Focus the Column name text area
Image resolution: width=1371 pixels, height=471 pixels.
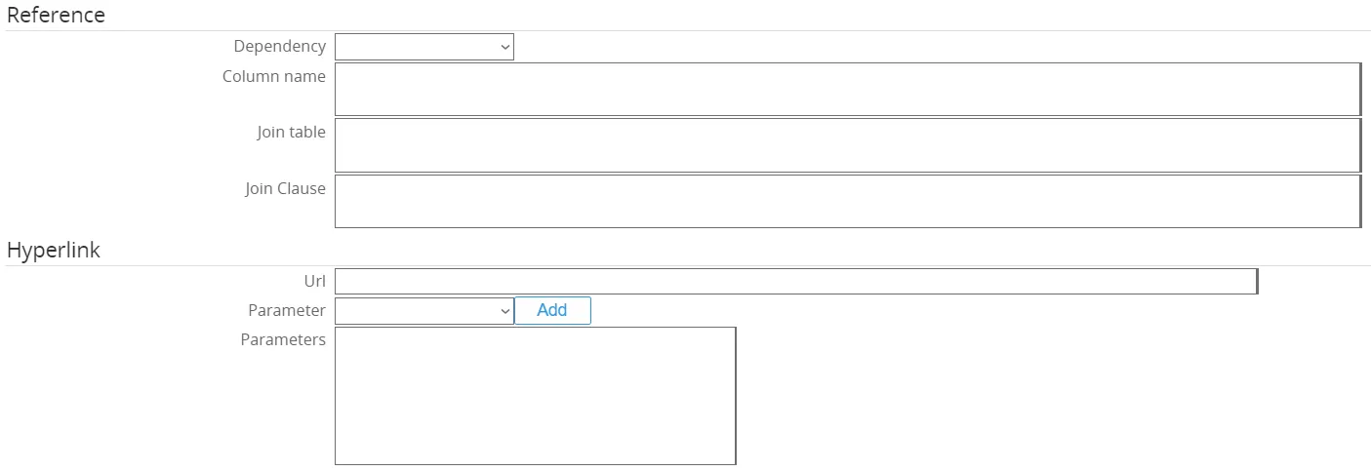tap(847, 90)
